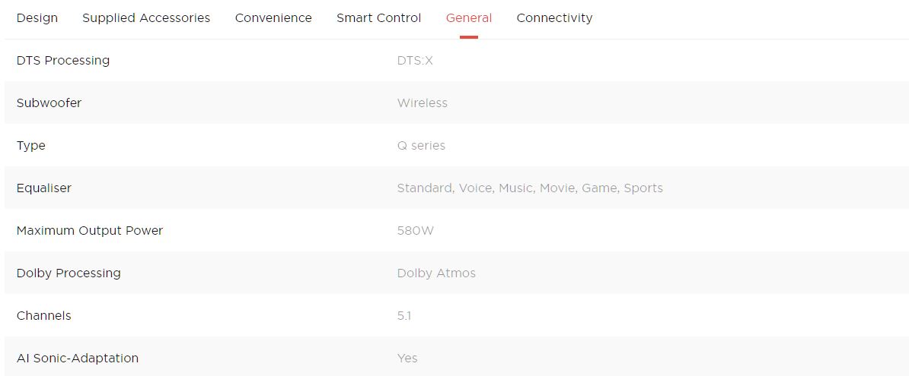Select the Dolby Atmos value

436,273
